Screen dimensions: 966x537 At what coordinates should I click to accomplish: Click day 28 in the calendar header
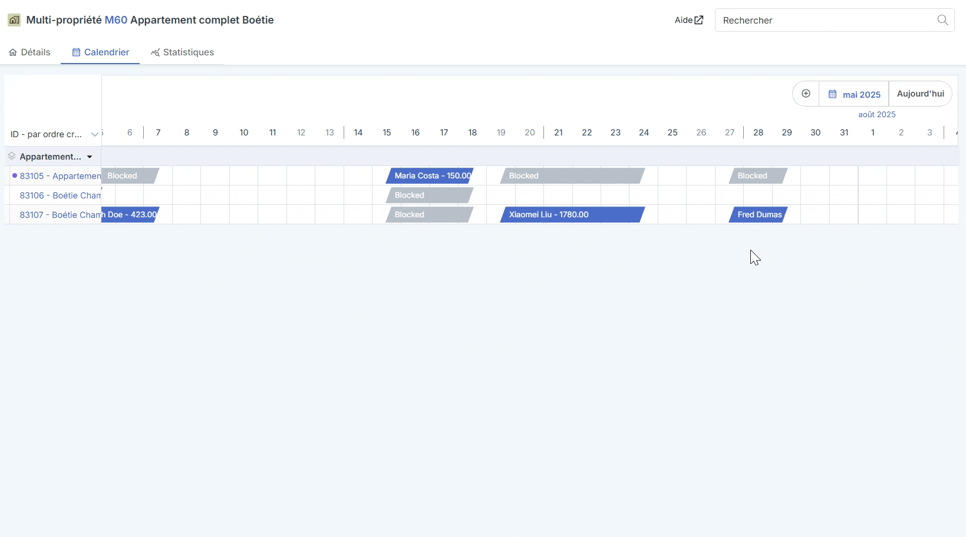pyautogui.click(x=759, y=132)
